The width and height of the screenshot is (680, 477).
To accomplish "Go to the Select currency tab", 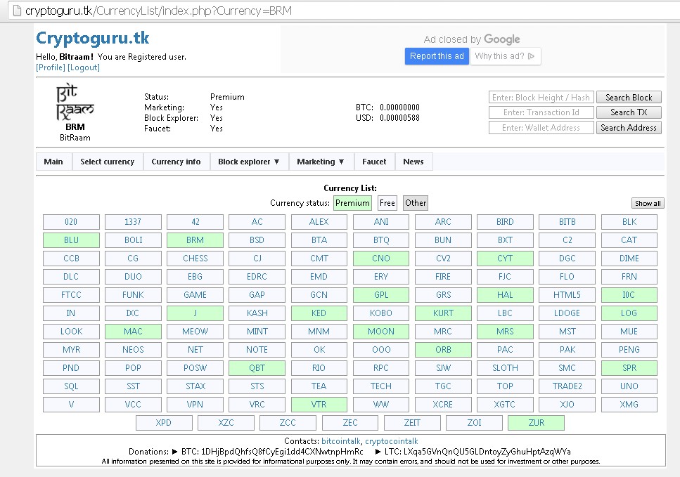I will pyautogui.click(x=108, y=162).
